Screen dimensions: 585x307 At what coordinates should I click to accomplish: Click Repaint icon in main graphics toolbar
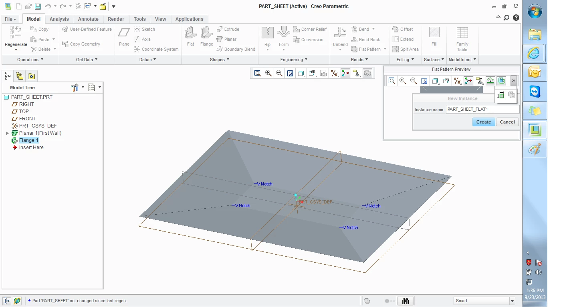point(290,73)
